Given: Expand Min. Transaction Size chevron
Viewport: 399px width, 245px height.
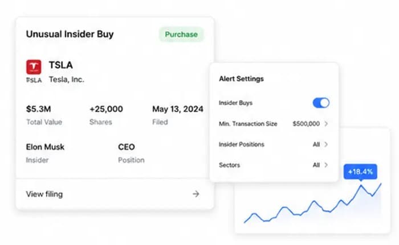Looking at the screenshot, I should [x=326, y=124].
